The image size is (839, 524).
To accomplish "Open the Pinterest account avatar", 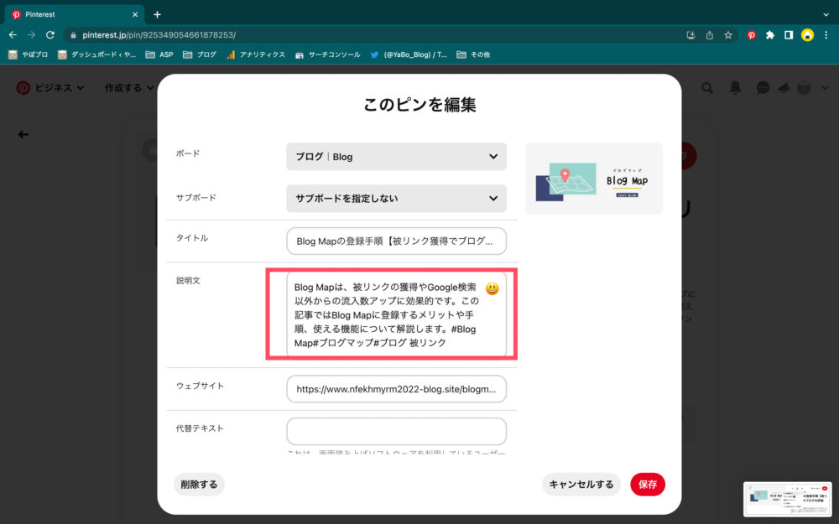I will pos(805,88).
